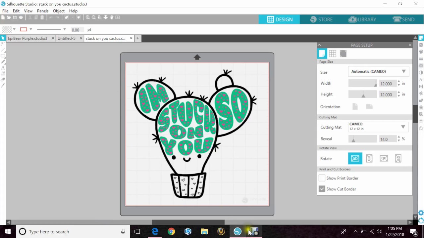Select the first rotate view option
The width and height of the screenshot is (424, 238).
coord(355,159)
